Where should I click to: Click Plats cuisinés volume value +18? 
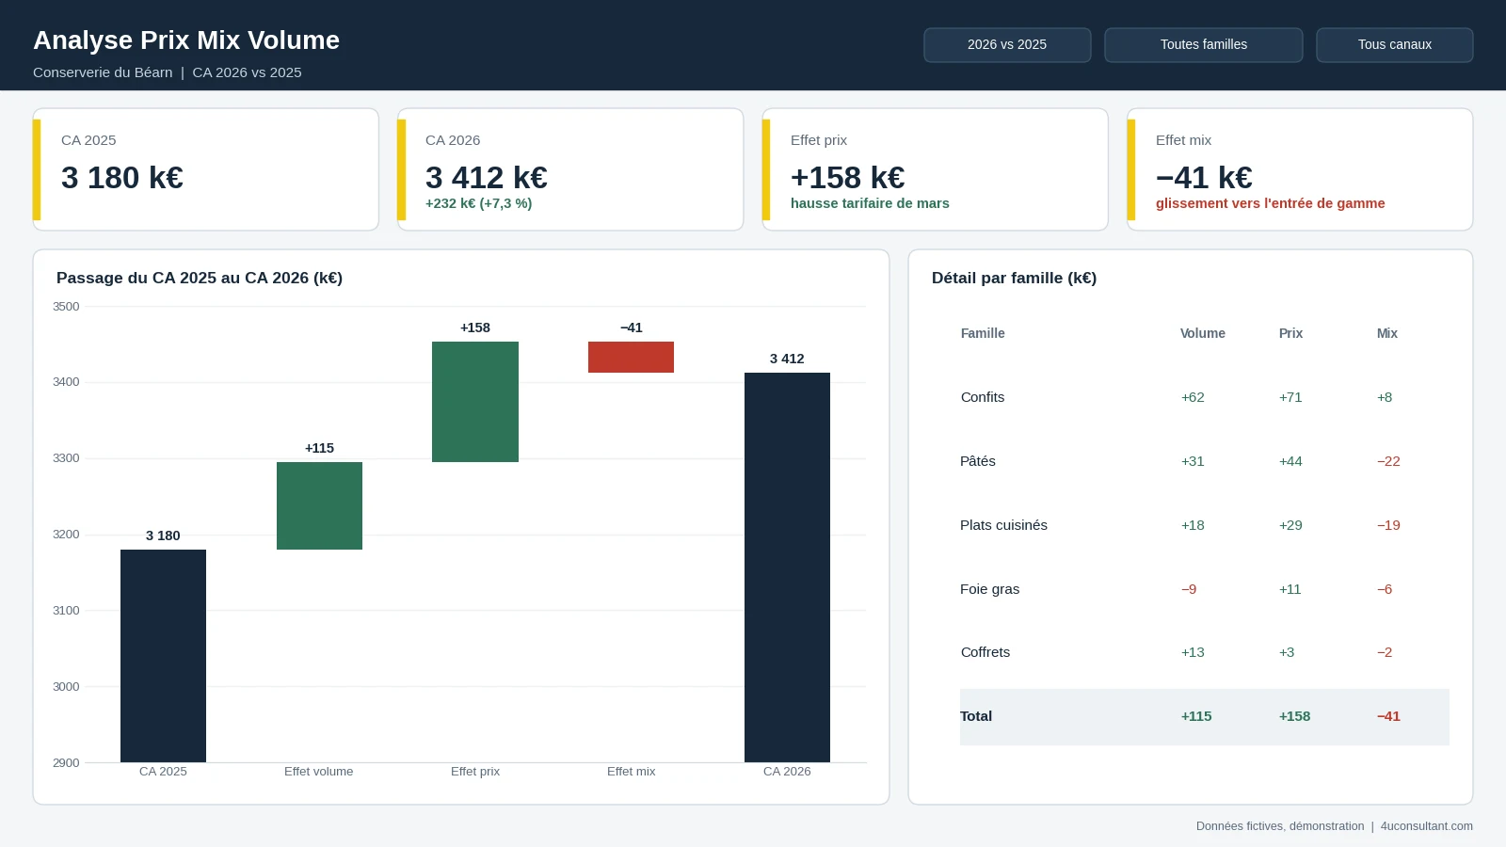(x=1193, y=525)
